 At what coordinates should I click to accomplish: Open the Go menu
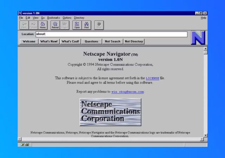[43, 18]
